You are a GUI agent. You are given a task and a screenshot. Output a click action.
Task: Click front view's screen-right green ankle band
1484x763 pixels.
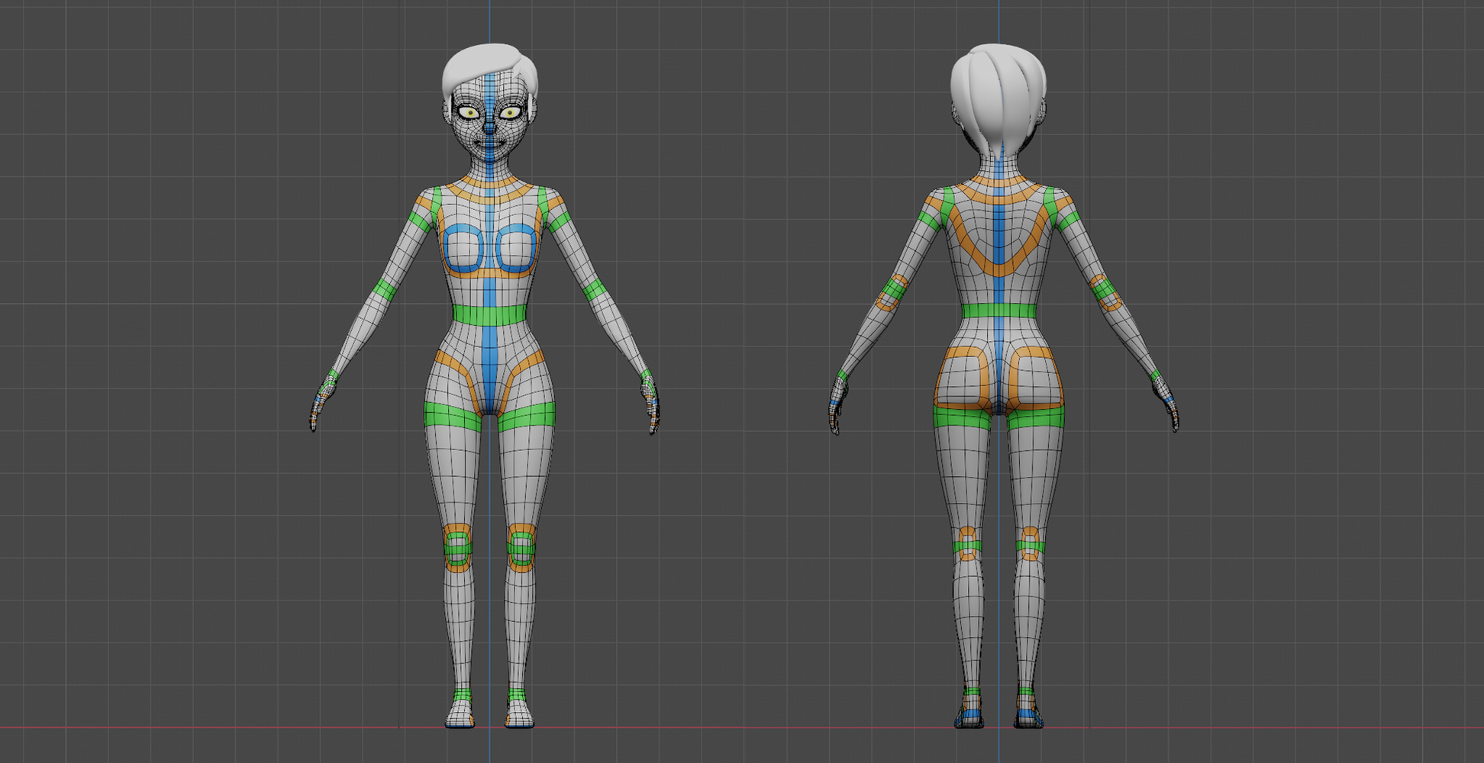point(518,695)
